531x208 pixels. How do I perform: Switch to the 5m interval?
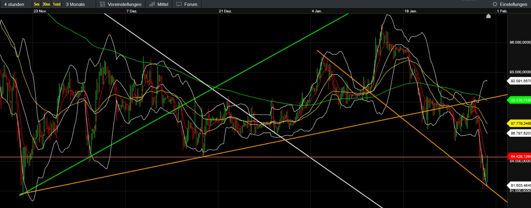[x=36, y=4]
